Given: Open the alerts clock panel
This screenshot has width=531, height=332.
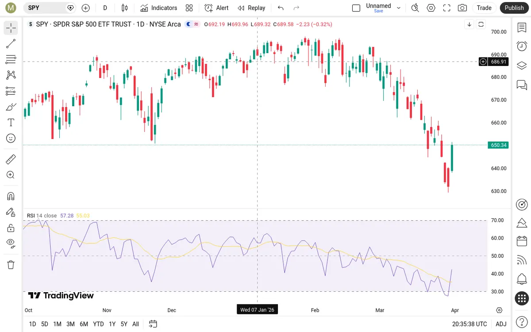Looking at the screenshot, I should (x=522, y=46).
